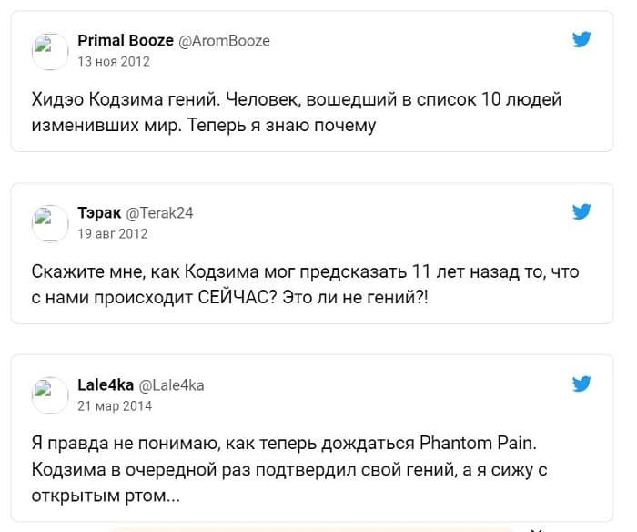Click the Twitter bird icon on Lale4ka's tweet
This screenshot has width=637, height=532.
pyautogui.click(x=581, y=384)
